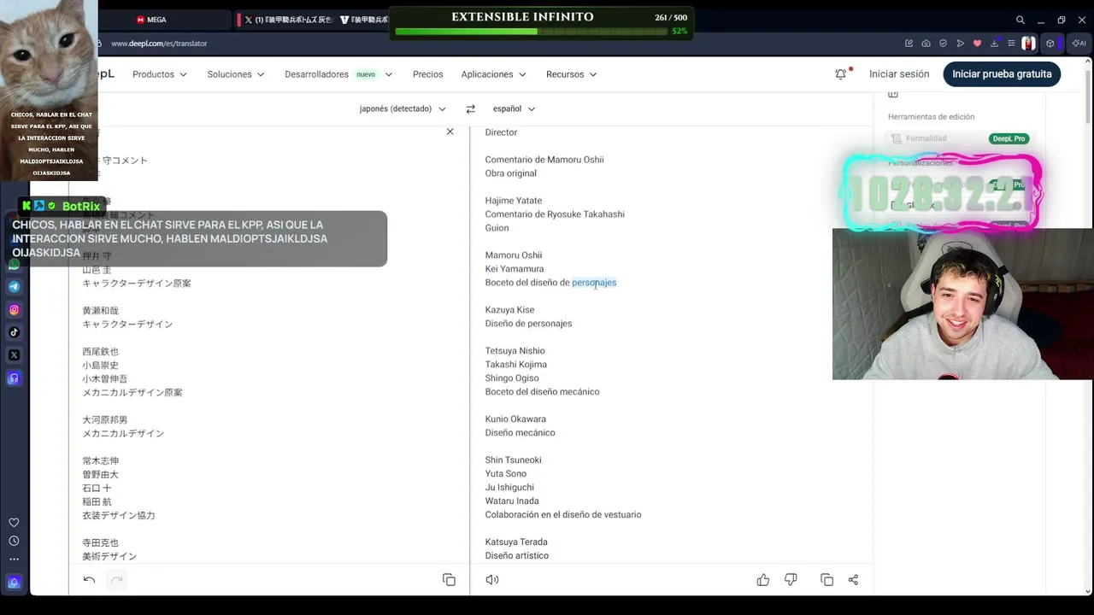Click source line "キャラクターデザイン原案"

137,284
